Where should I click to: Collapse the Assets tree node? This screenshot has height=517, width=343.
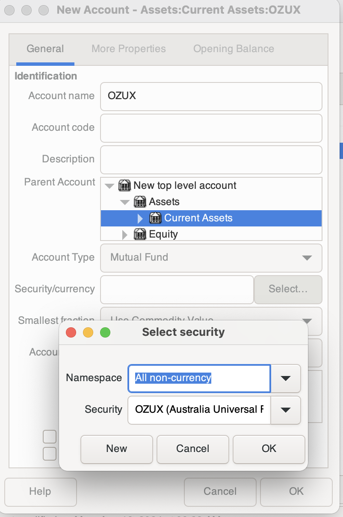tap(125, 202)
